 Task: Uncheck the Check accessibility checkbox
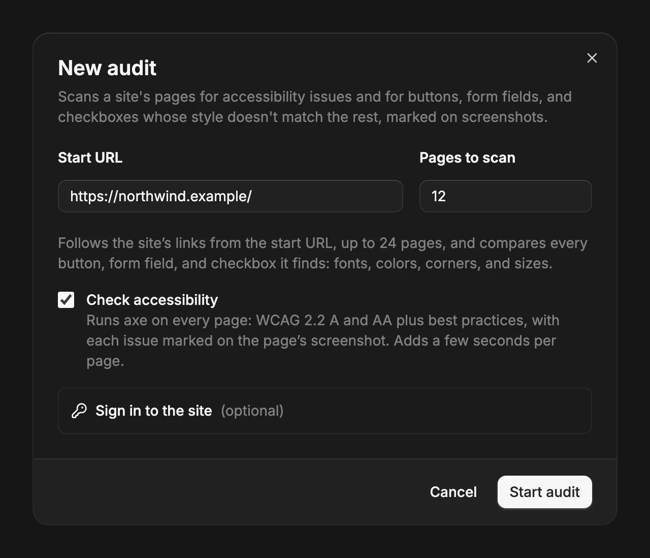pyautogui.click(x=66, y=300)
